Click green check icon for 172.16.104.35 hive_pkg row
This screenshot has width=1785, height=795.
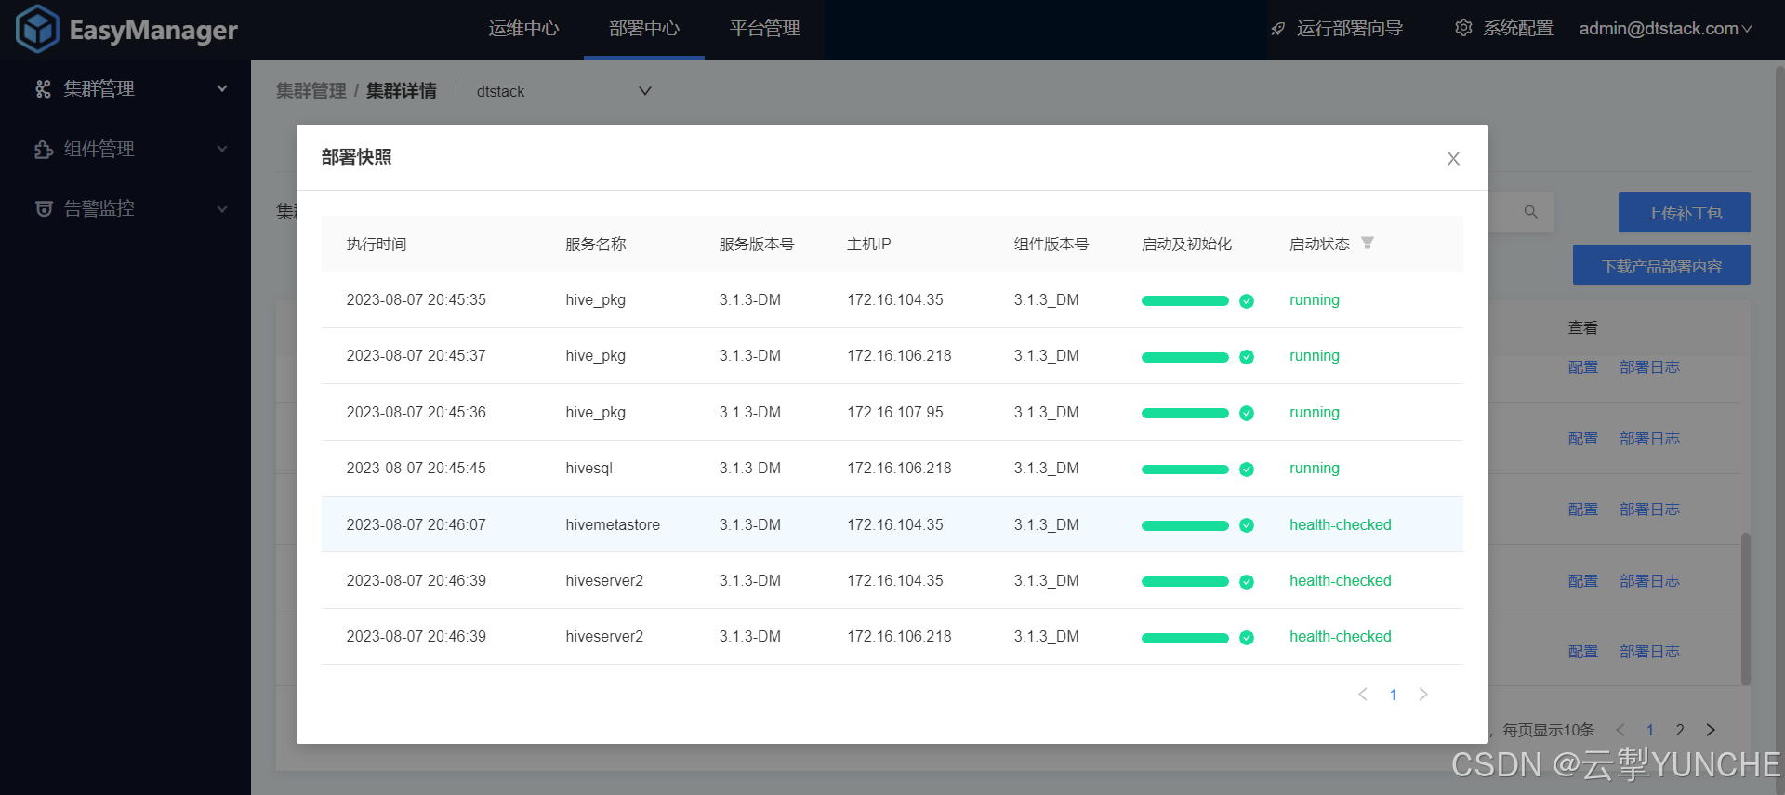tap(1247, 301)
